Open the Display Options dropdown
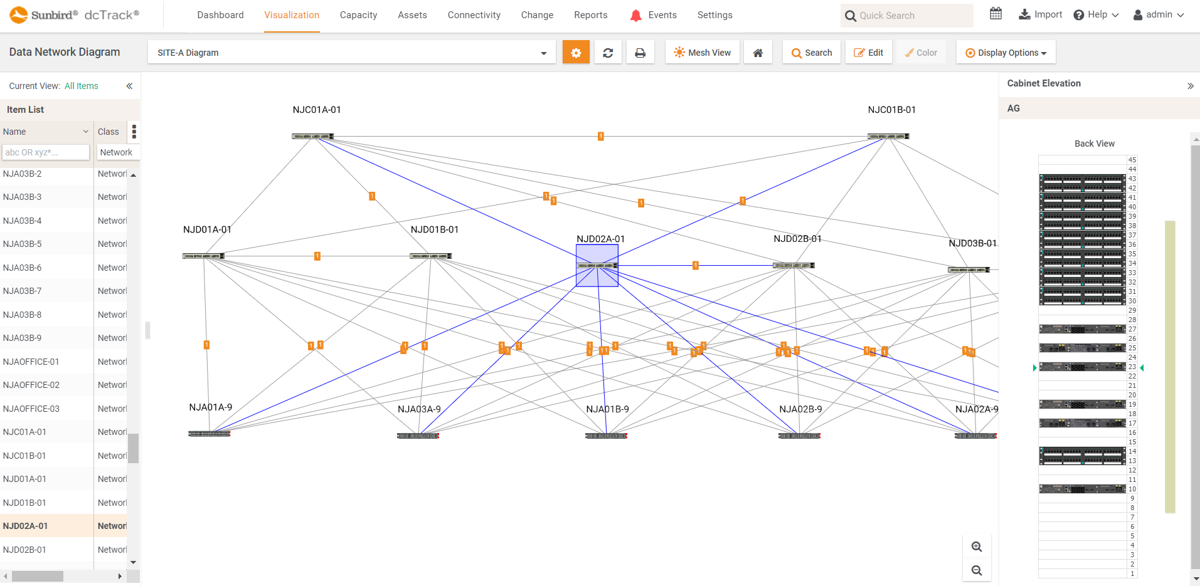 click(x=1004, y=53)
